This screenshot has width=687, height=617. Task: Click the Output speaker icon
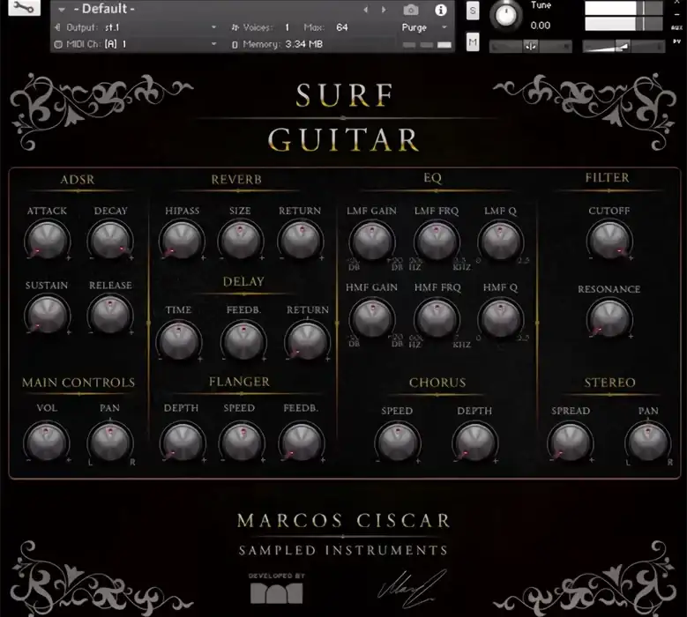pyautogui.click(x=57, y=27)
